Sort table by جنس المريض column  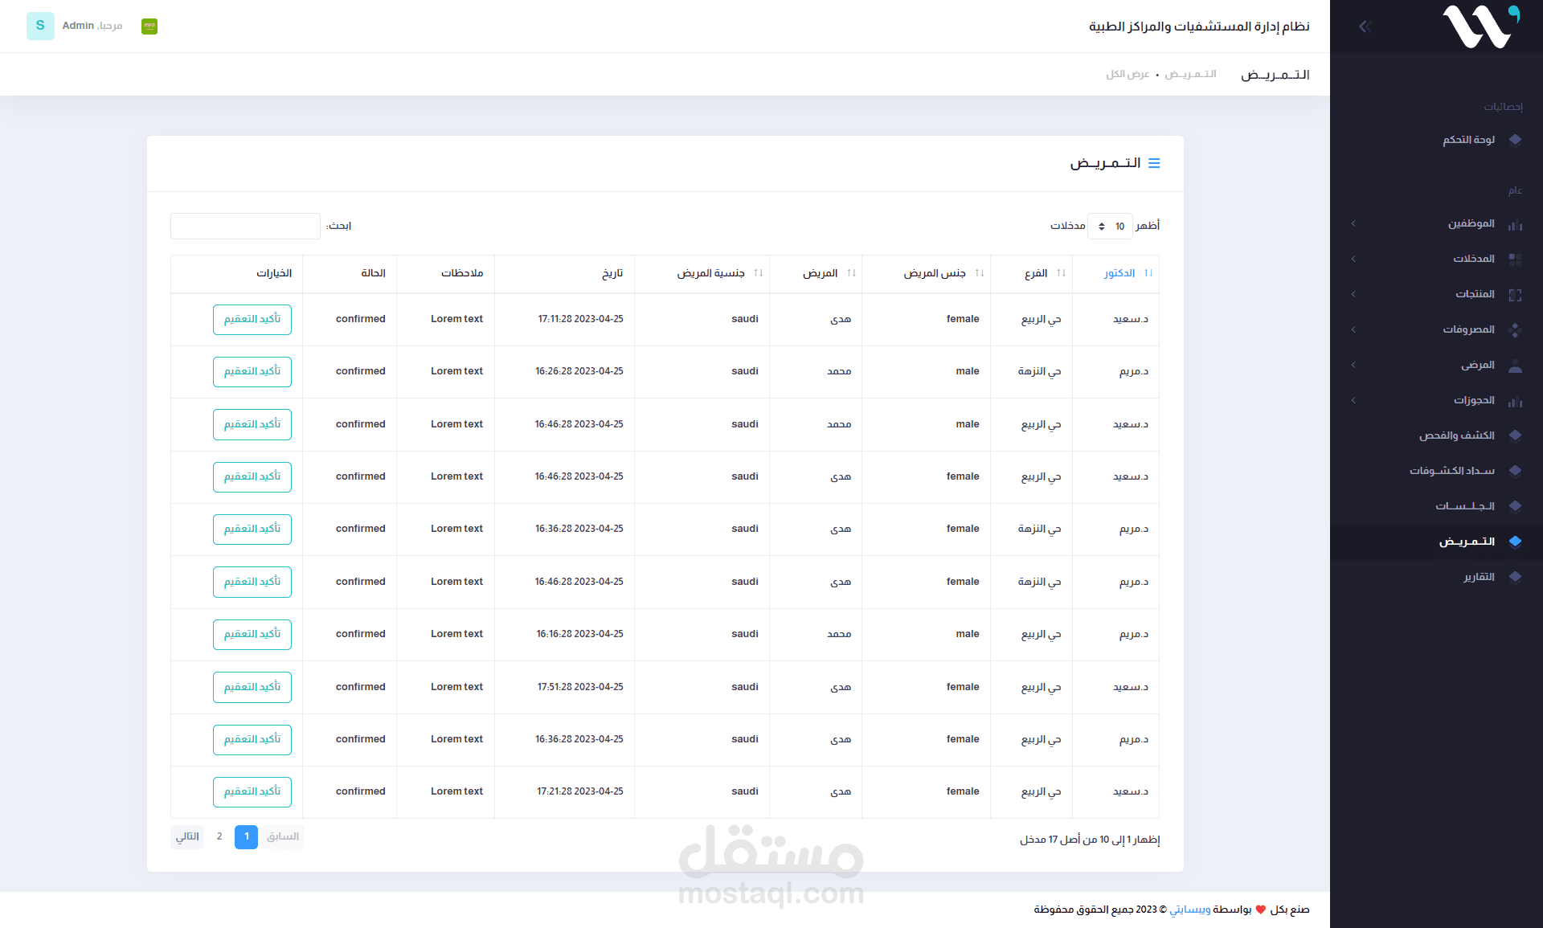tap(935, 273)
